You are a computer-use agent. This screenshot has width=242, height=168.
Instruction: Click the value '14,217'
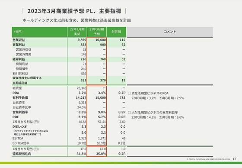(x=81, y=97)
